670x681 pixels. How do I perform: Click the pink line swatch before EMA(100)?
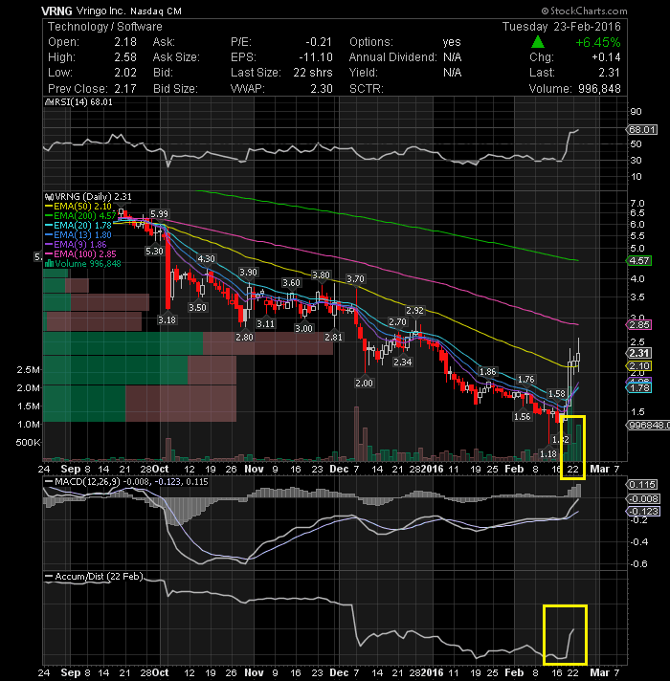pyautogui.click(x=49, y=254)
